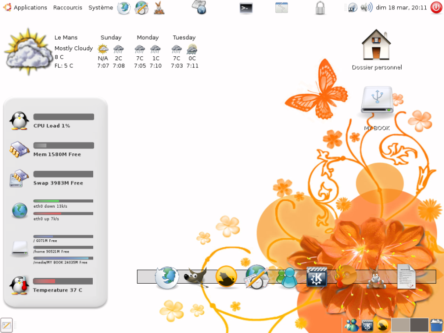Click the Temperature red progress bar
The image size is (444, 333).
[63, 281]
